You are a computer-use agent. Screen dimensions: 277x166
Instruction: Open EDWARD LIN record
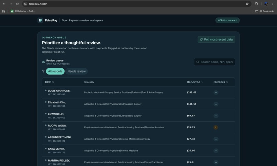tap(138, 116)
